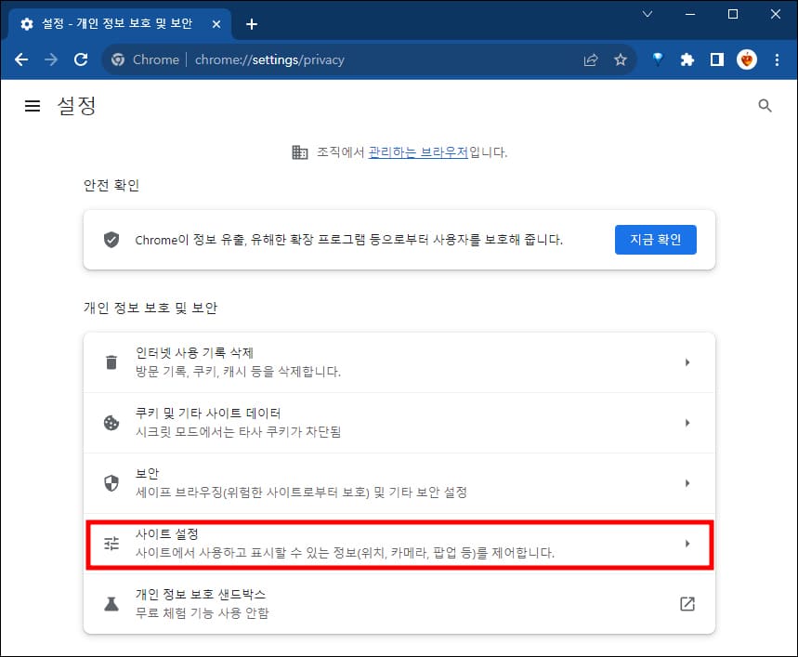
Task: Click the sliders icon beside 사이트 설정
Action: (x=111, y=543)
